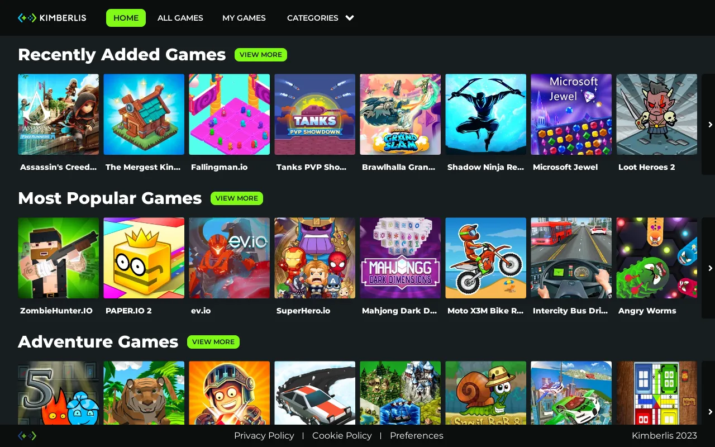Click View More beside Adventure Games
The height and width of the screenshot is (447, 715).
point(213,342)
